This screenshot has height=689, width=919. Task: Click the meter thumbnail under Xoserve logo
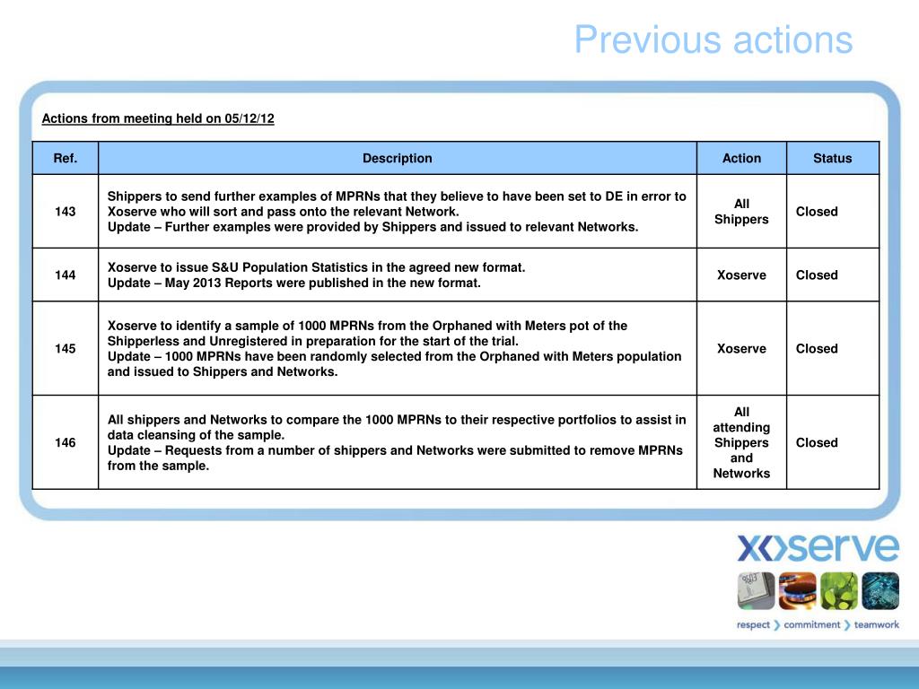click(x=756, y=590)
